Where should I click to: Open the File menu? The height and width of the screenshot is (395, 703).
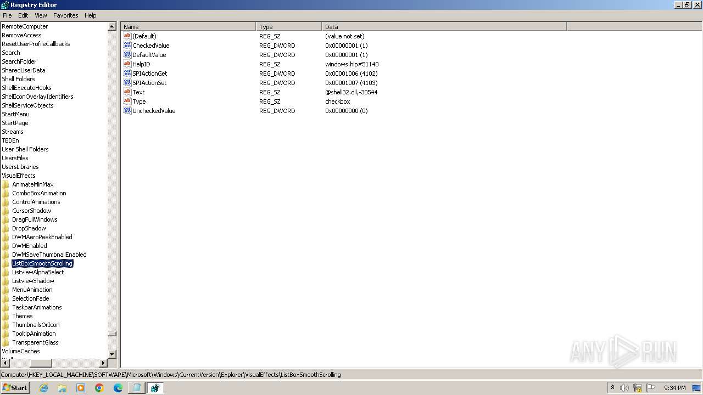[7, 15]
